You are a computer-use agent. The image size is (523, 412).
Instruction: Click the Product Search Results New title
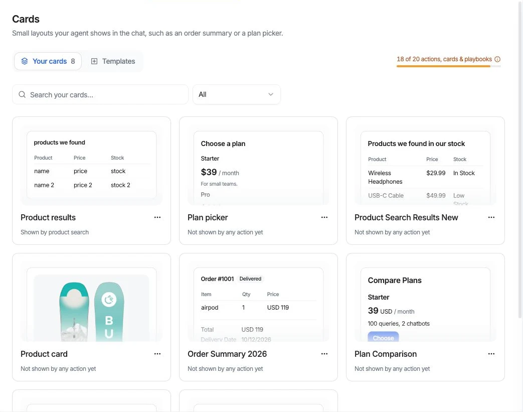tap(406, 217)
